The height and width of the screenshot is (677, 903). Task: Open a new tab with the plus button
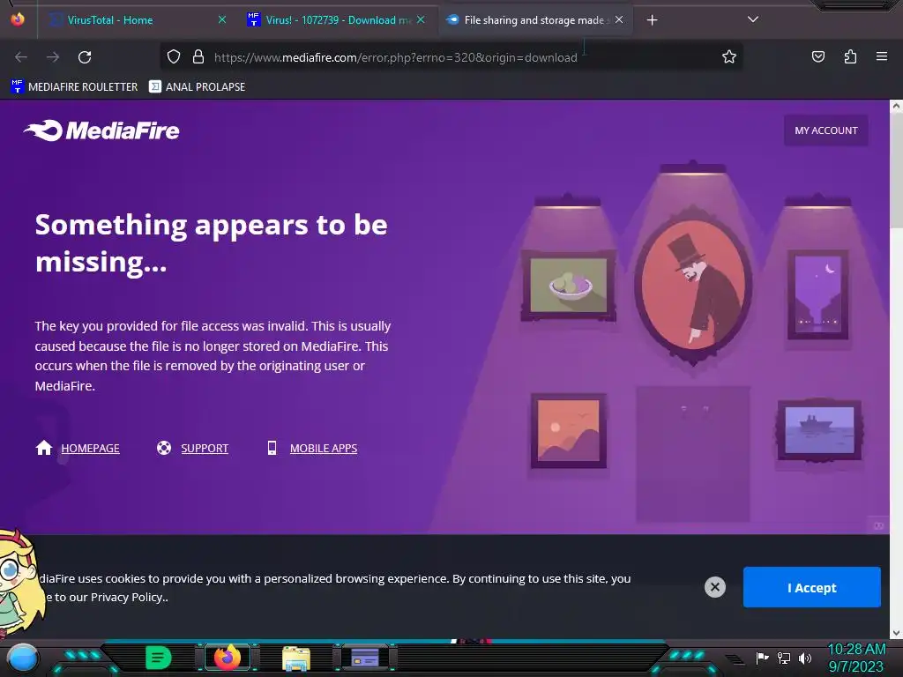click(x=652, y=20)
